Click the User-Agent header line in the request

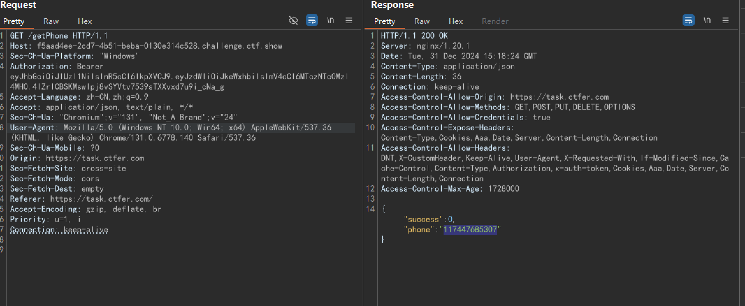click(170, 127)
